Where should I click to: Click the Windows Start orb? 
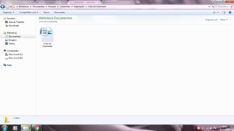4,128
